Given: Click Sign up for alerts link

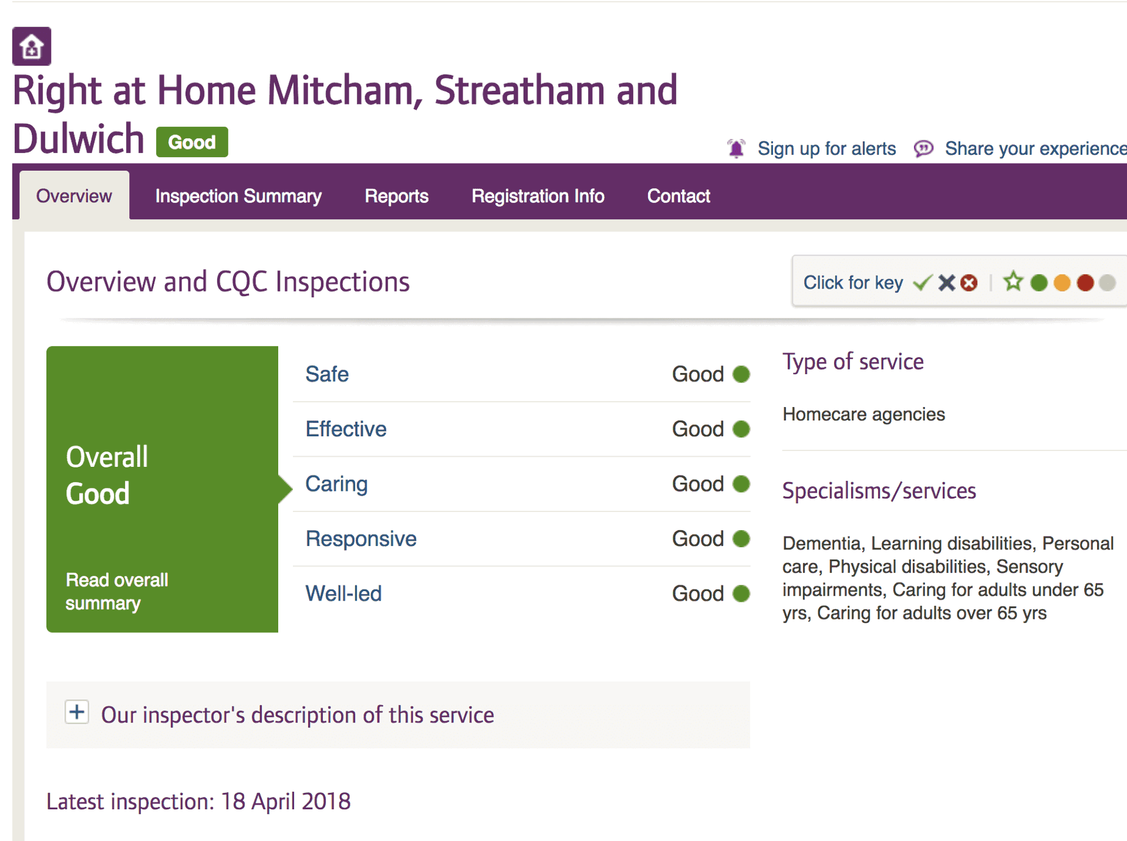Looking at the screenshot, I should coord(826,149).
